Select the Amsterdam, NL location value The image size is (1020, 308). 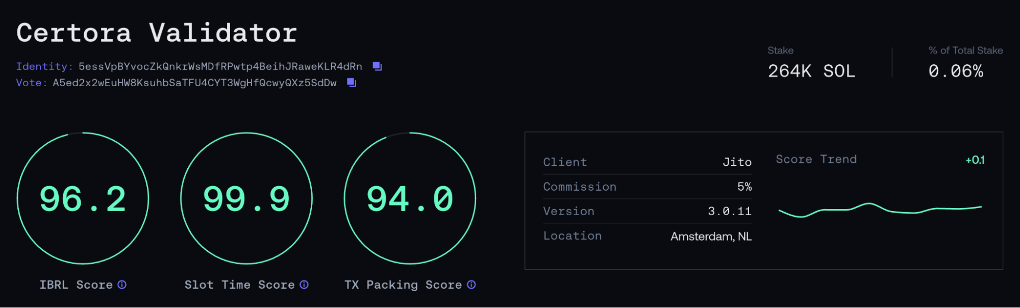[x=711, y=236]
